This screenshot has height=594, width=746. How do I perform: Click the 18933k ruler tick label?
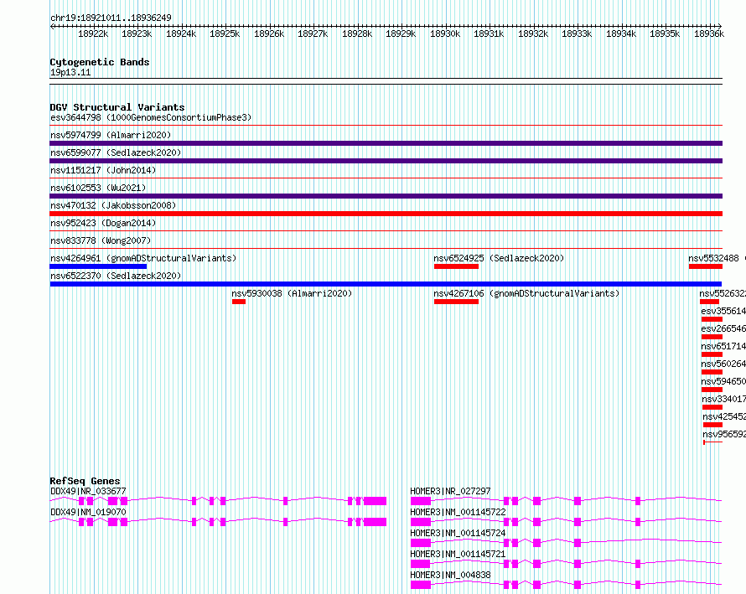[x=577, y=34]
